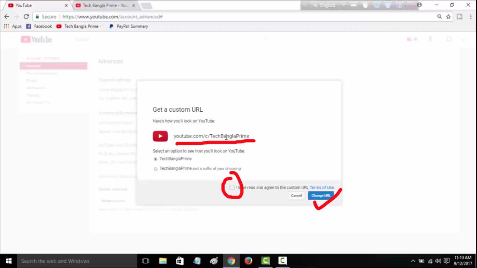Open the Terms of Use link
Image resolution: width=477 pixels, height=268 pixels.
pos(322,187)
